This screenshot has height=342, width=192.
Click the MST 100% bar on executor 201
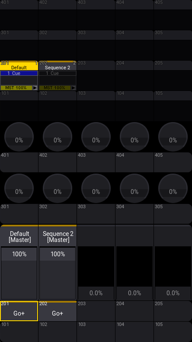click(16, 88)
